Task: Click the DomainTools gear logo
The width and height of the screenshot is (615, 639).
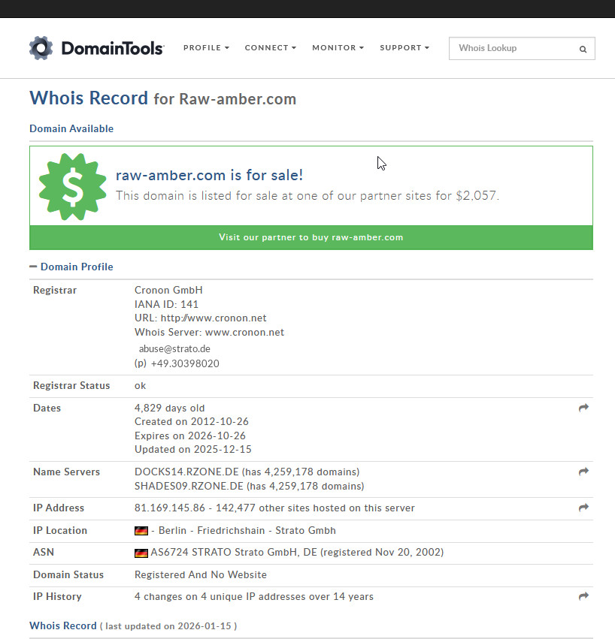Action: 41,48
